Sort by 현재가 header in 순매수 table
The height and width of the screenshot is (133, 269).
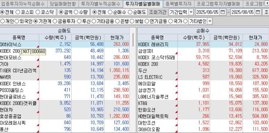pyautogui.click(x=255, y=37)
